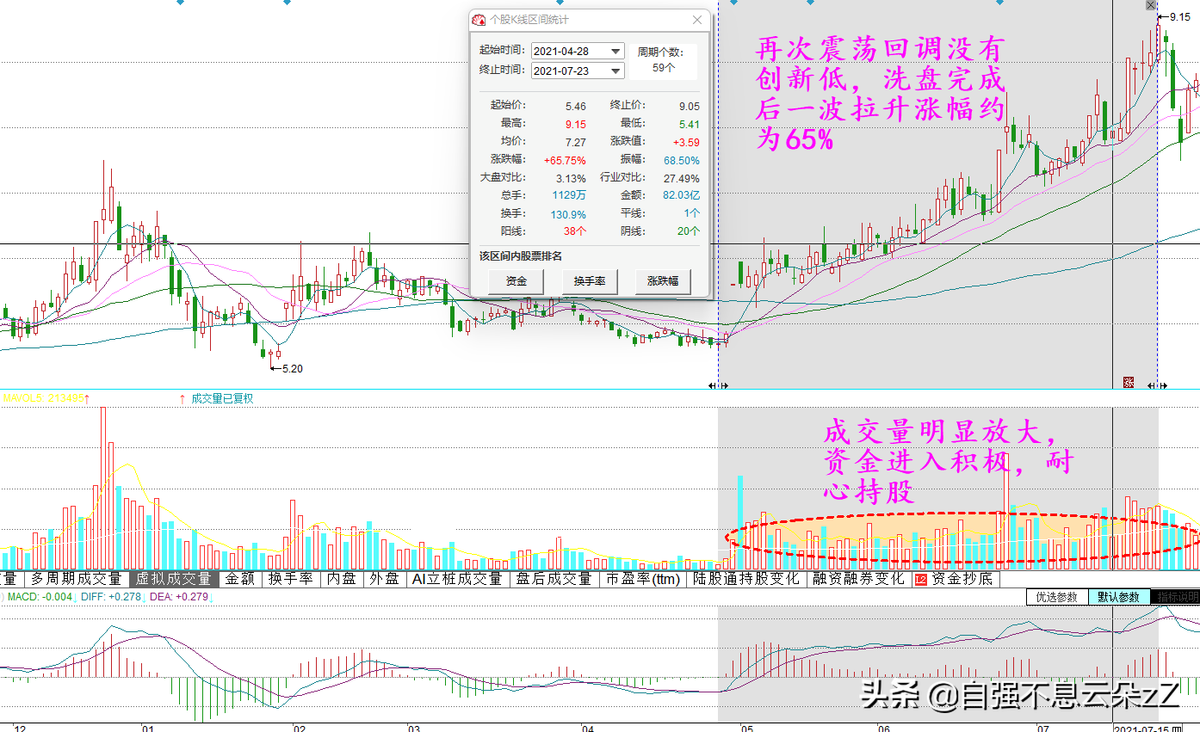Image resolution: width=1200 pixels, height=732 pixels.
Task: Click the 5.20 low price label on the chart
Action: point(293,368)
